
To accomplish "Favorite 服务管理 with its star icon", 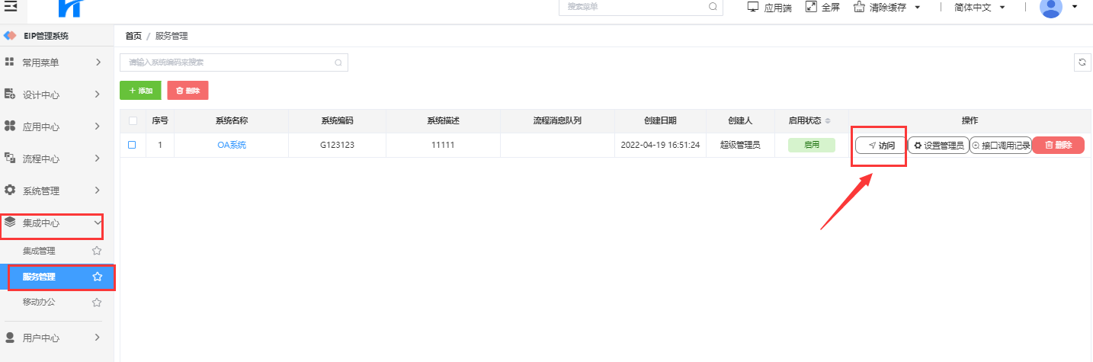I will pos(97,277).
